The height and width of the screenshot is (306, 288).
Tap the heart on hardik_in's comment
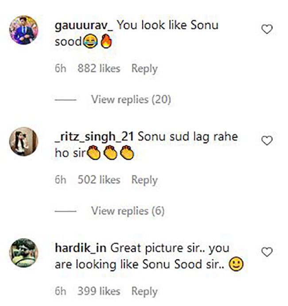[267, 252]
